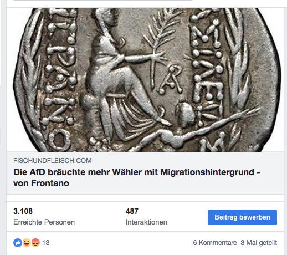Click the FISCHUNDFLEISCH.COM source label
The width and height of the screenshot is (287, 255).
(x=53, y=161)
